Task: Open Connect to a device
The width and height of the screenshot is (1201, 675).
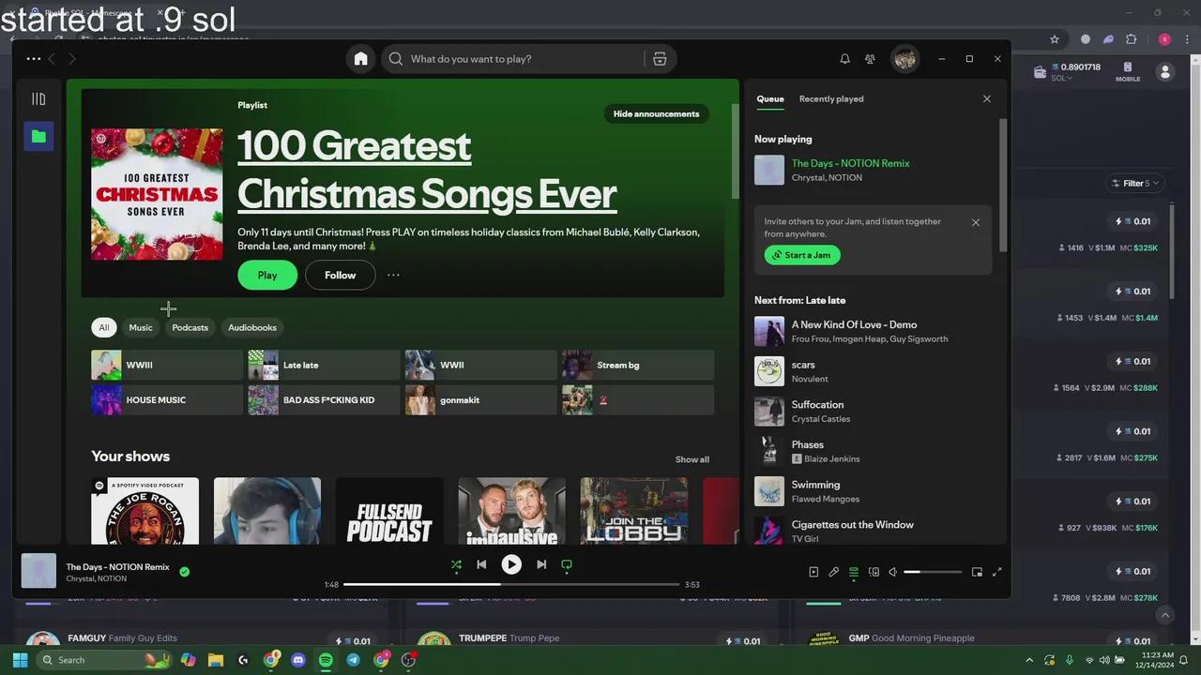Action: pyautogui.click(x=874, y=572)
